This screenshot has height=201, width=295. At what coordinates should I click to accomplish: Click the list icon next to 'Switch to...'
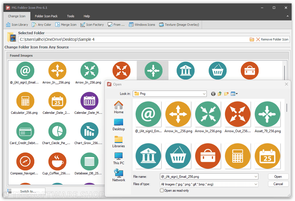(x=9, y=191)
